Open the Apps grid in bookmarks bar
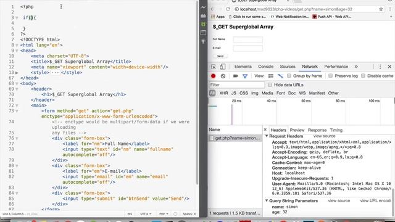The height and width of the screenshot is (222, 395). coord(218,17)
